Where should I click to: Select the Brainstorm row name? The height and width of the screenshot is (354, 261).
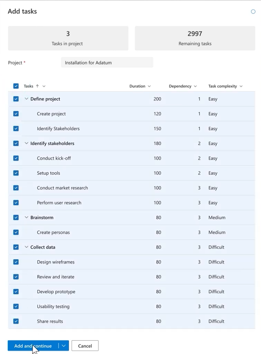pyautogui.click(x=42, y=218)
